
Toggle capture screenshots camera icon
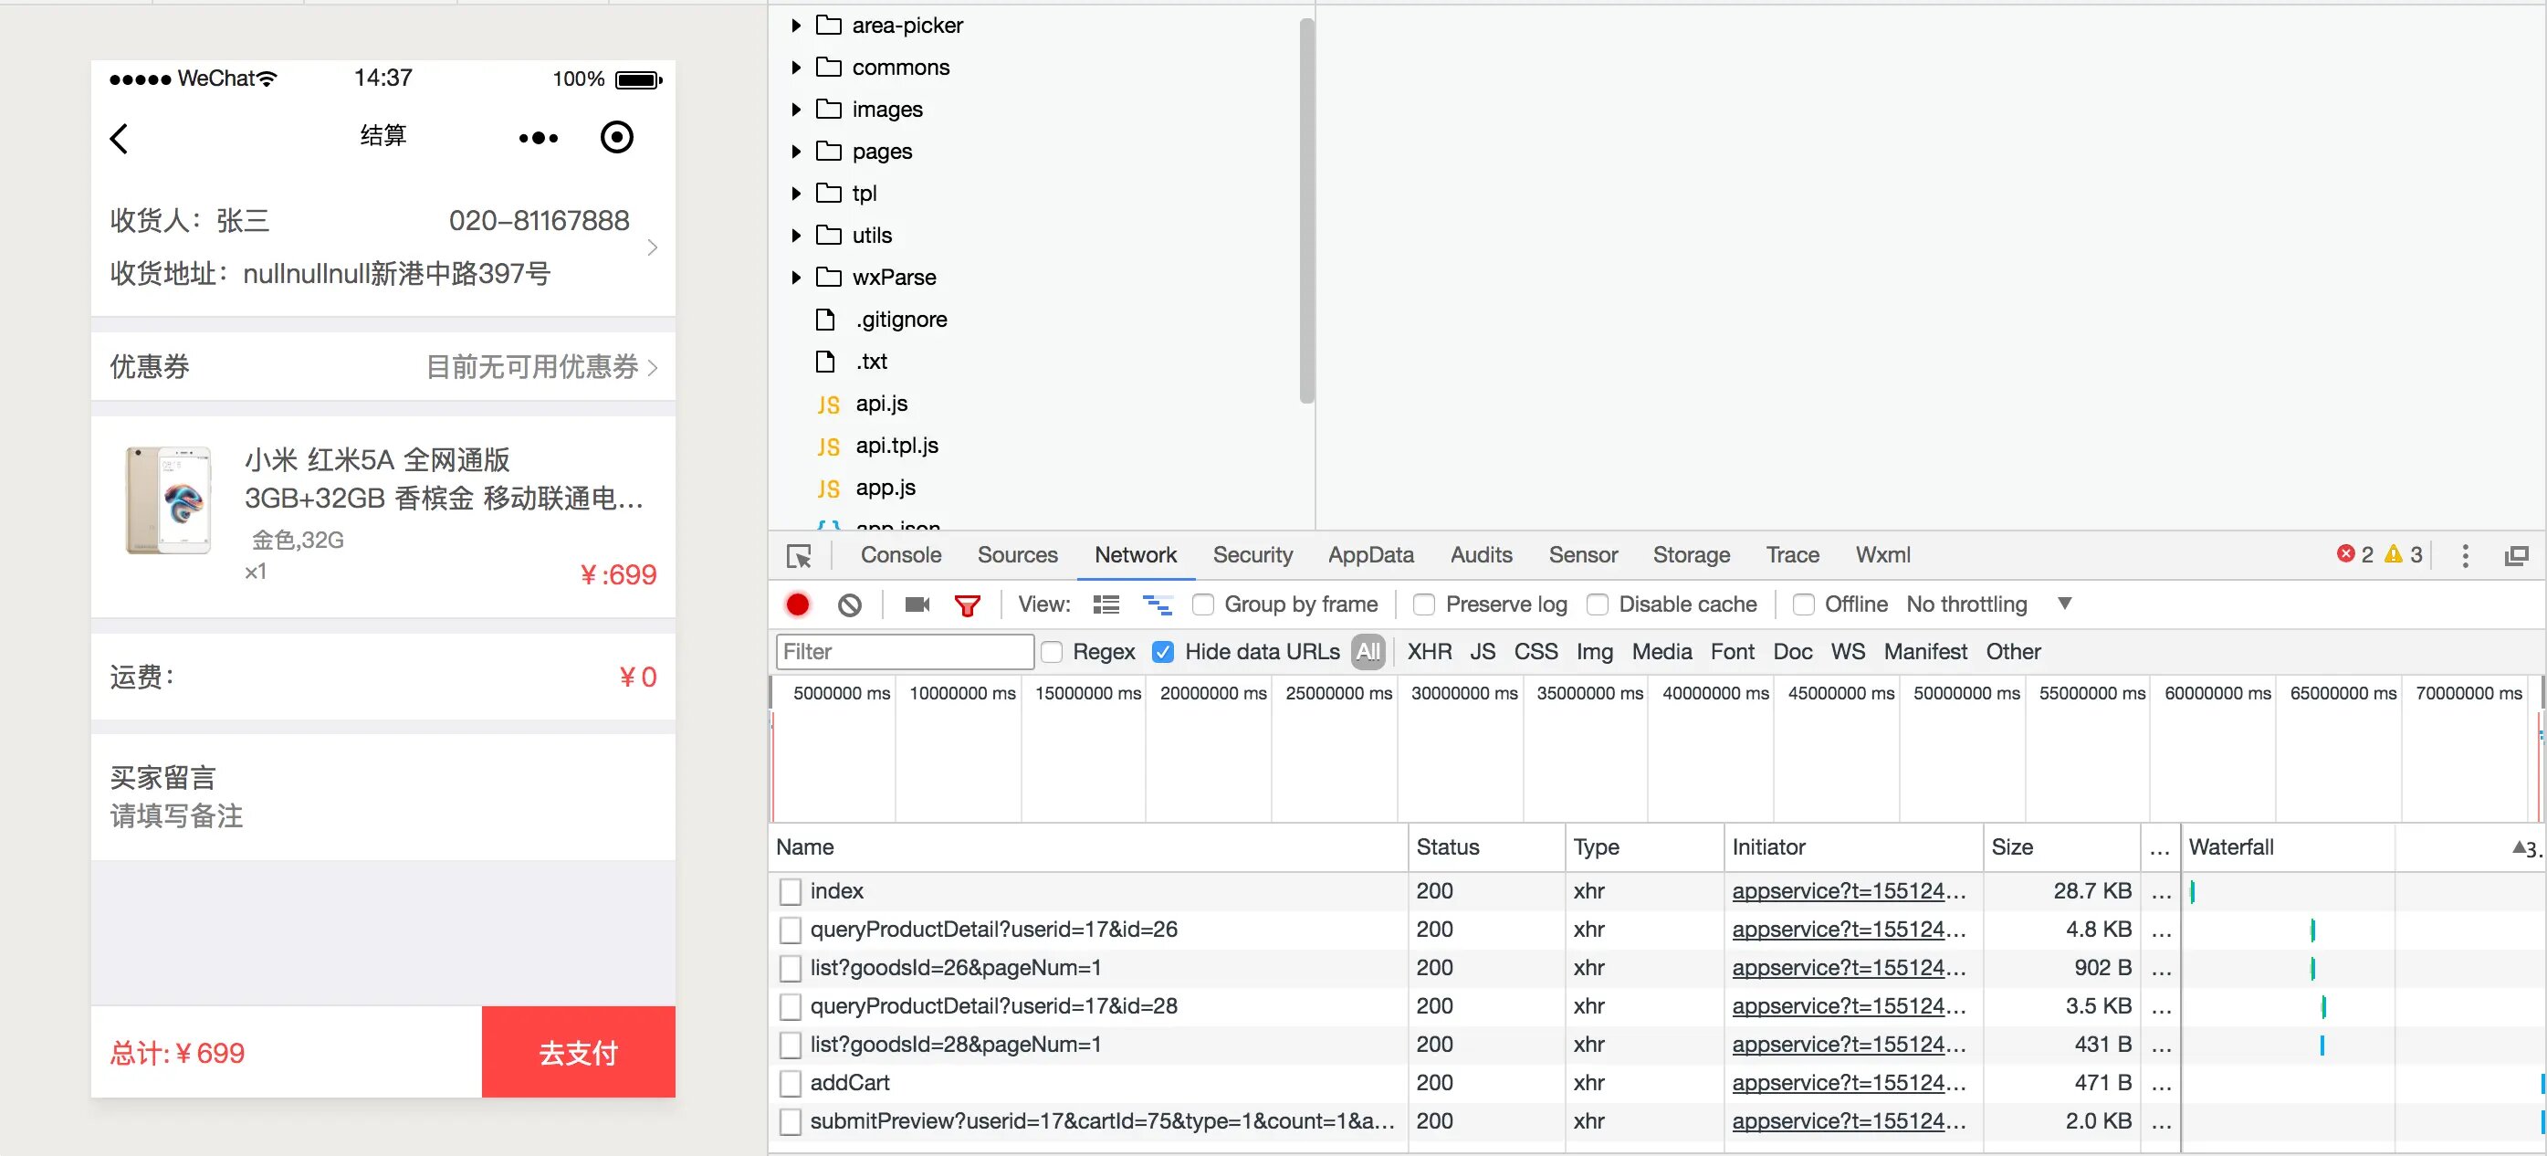(917, 604)
